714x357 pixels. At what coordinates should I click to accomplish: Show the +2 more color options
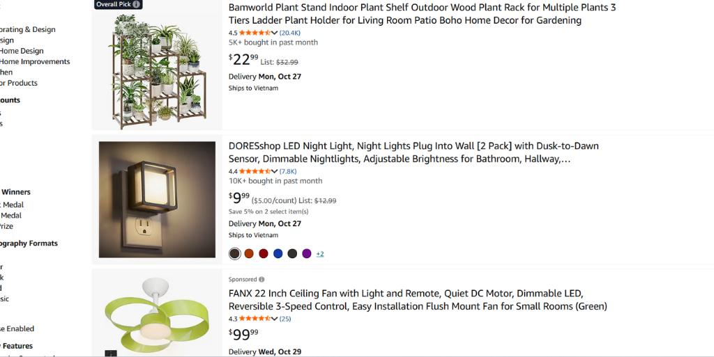click(320, 254)
